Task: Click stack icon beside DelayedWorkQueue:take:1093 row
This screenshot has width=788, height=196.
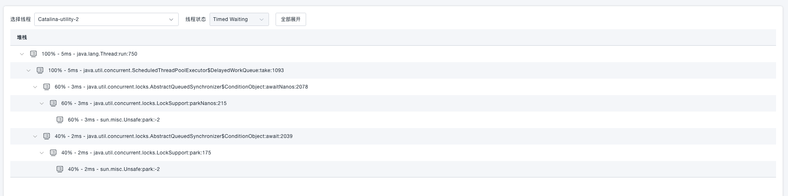Action: coord(40,70)
